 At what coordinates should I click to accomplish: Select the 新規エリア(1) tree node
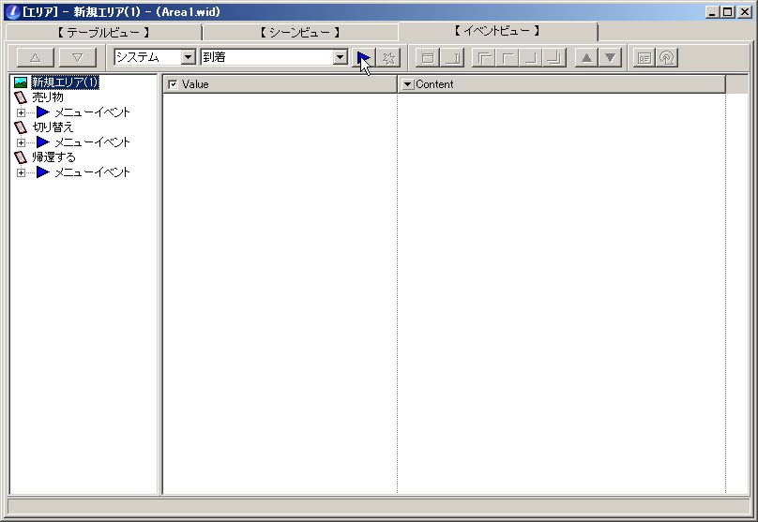click(66, 82)
